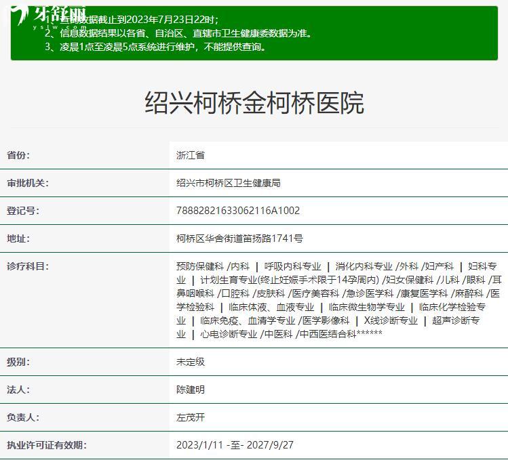Click the hospital title 绍兴柯桥金柯桥医院
Image resolution: width=508 pixels, height=460 pixels.
point(254,102)
